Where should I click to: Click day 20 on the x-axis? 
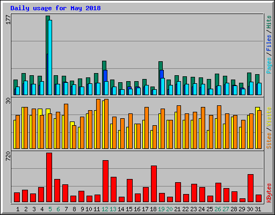point(169,209)
